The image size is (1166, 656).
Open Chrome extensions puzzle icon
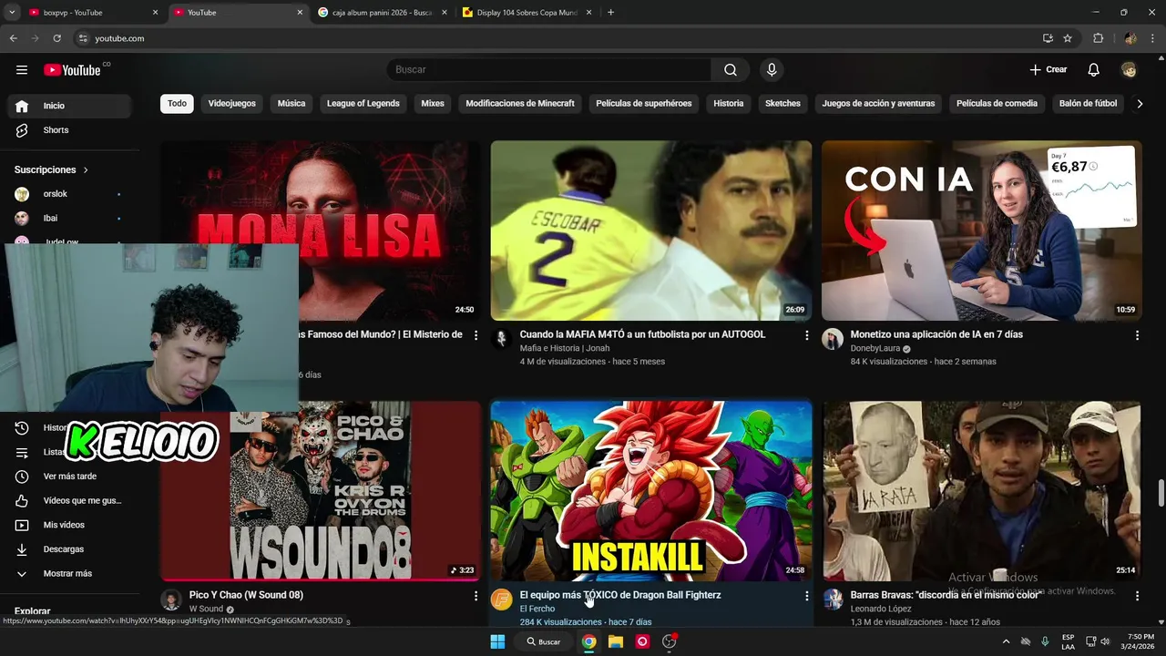(x=1098, y=38)
